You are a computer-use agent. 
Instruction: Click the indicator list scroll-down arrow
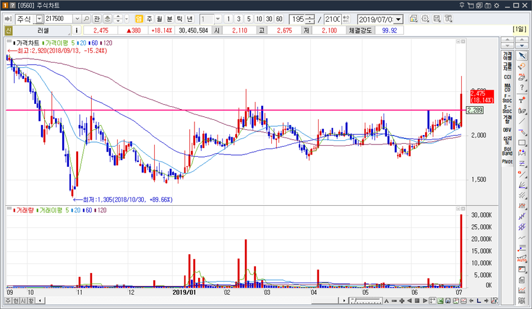(507, 45)
